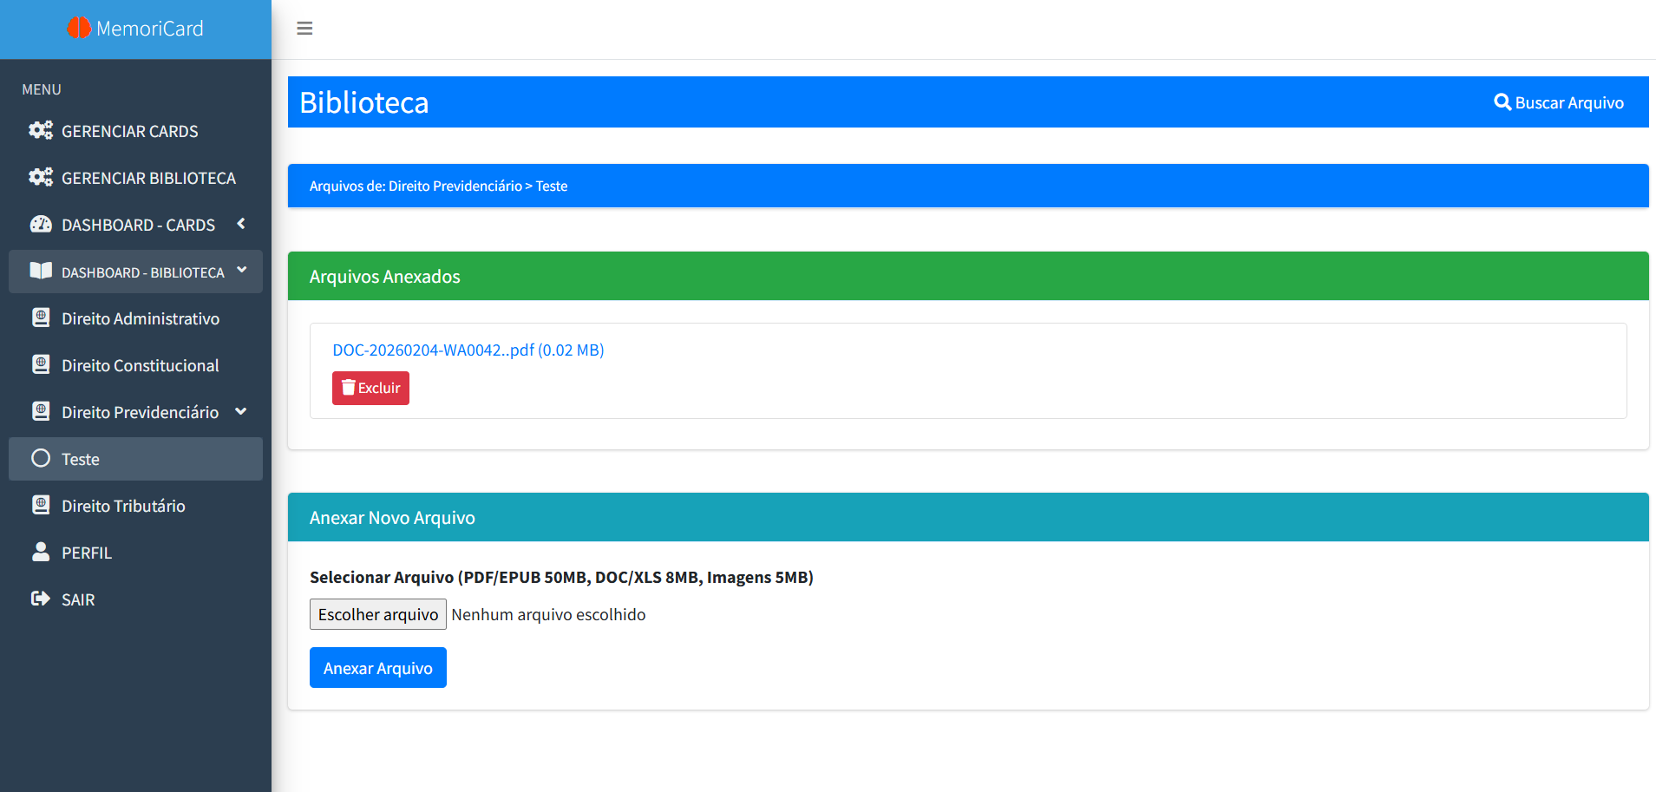Click the speedometer icon for Dashboard Cards

(41, 225)
